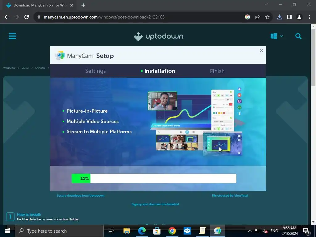Click the 'How to install:' heading

29,215
